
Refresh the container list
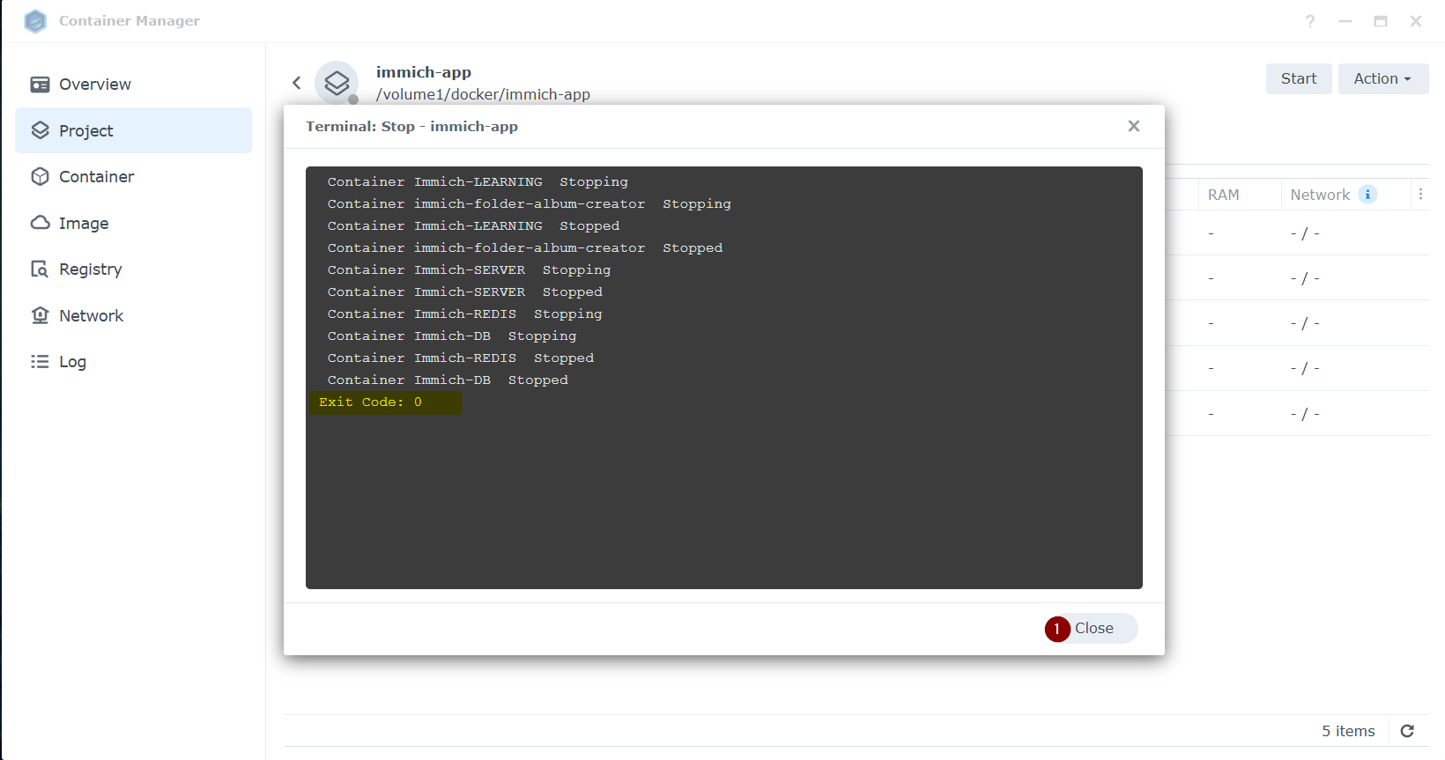1407,731
